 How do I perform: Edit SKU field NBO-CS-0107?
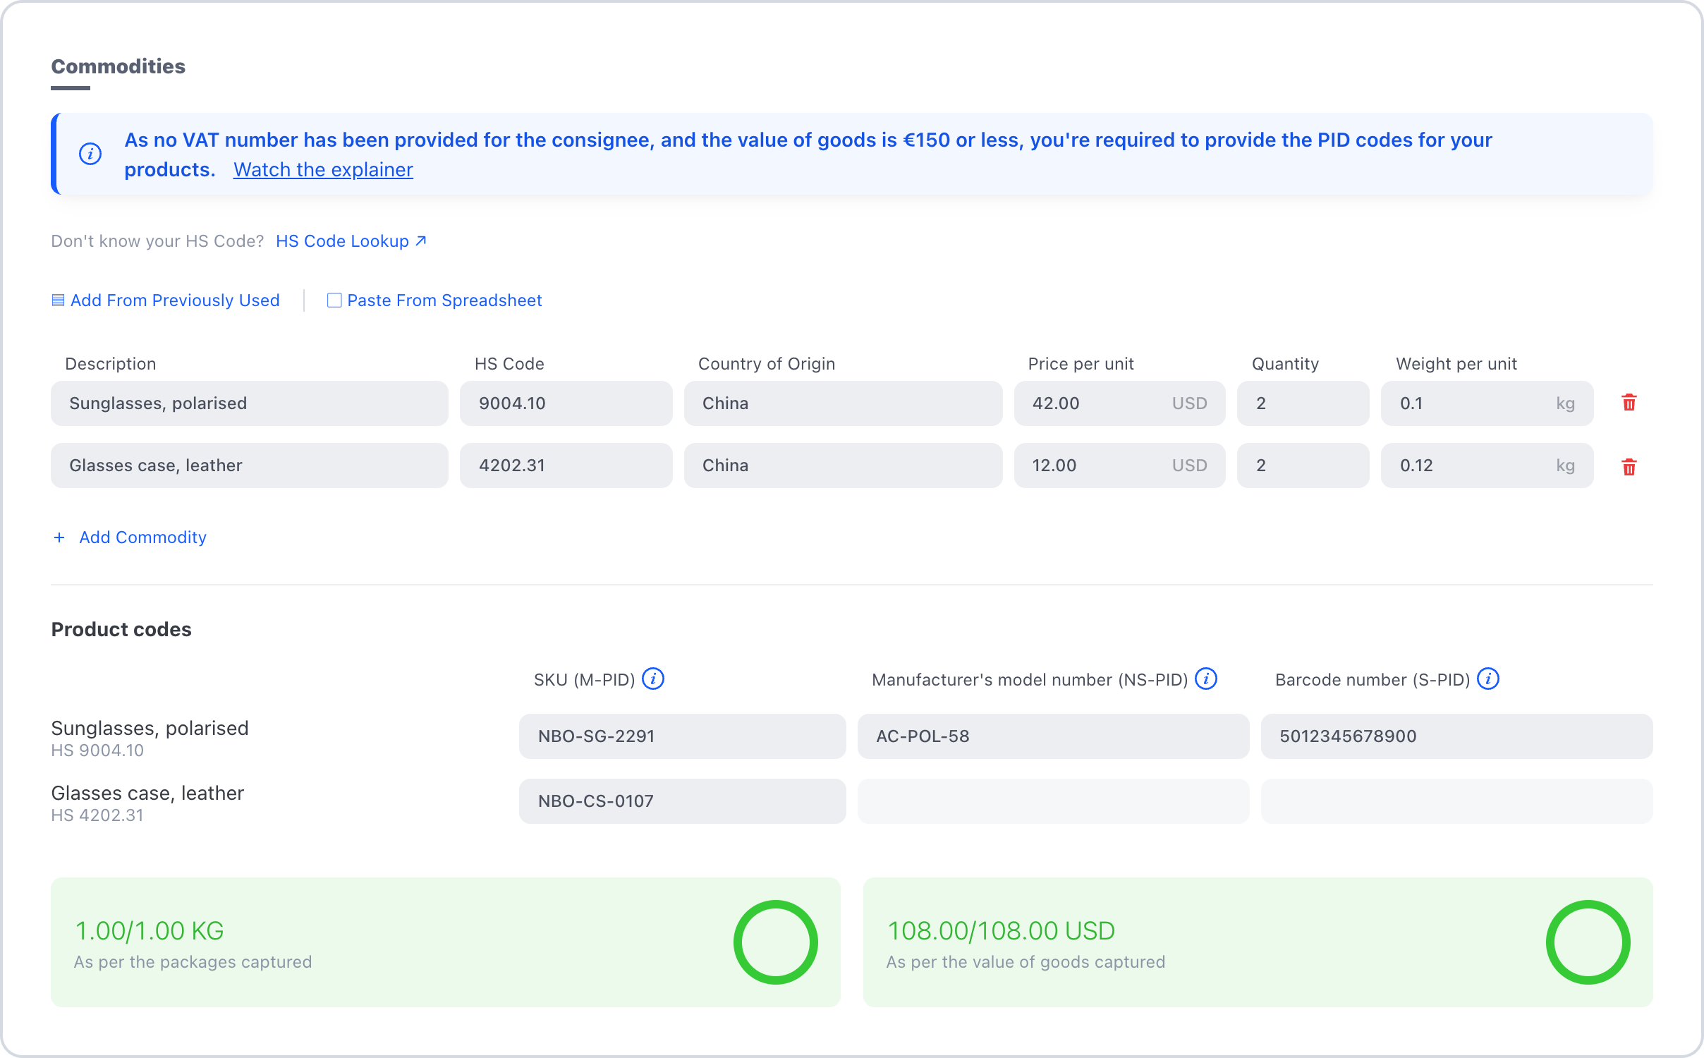click(683, 801)
